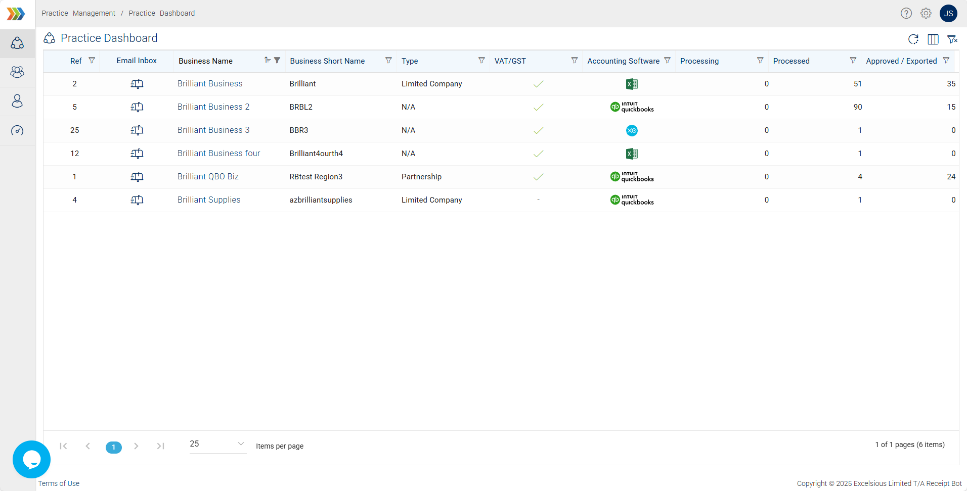Open the column chooser icon

(x=933, y=39)
